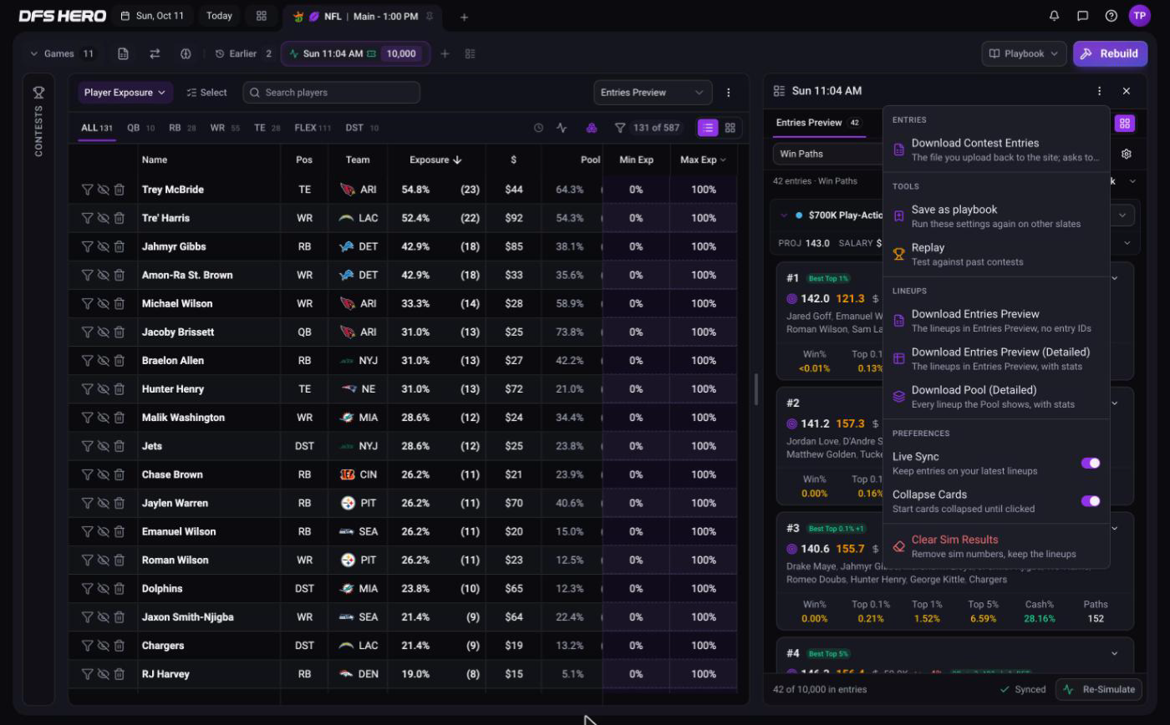Click settings gear in Entries panel

(x=1127, y=154)
